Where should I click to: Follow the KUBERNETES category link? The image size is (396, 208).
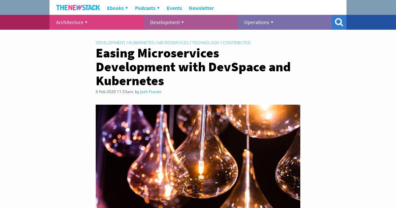click(141, 43)
